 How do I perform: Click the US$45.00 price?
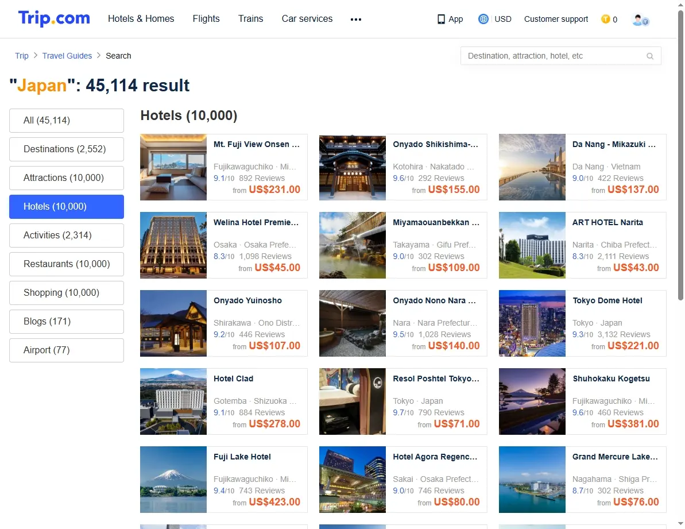[x=277, y=268]
